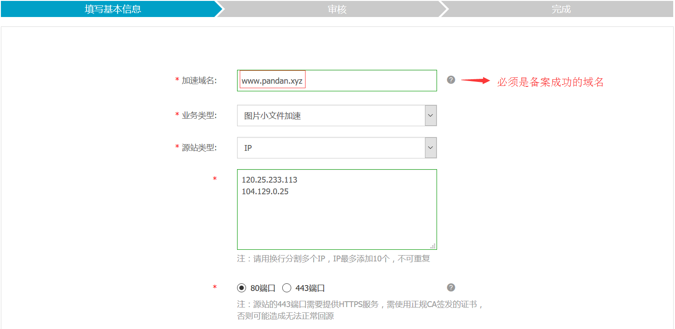Click the 业务类型 field label
The width and height of the screenshot is (675, 329).
(x=199, y=115)
